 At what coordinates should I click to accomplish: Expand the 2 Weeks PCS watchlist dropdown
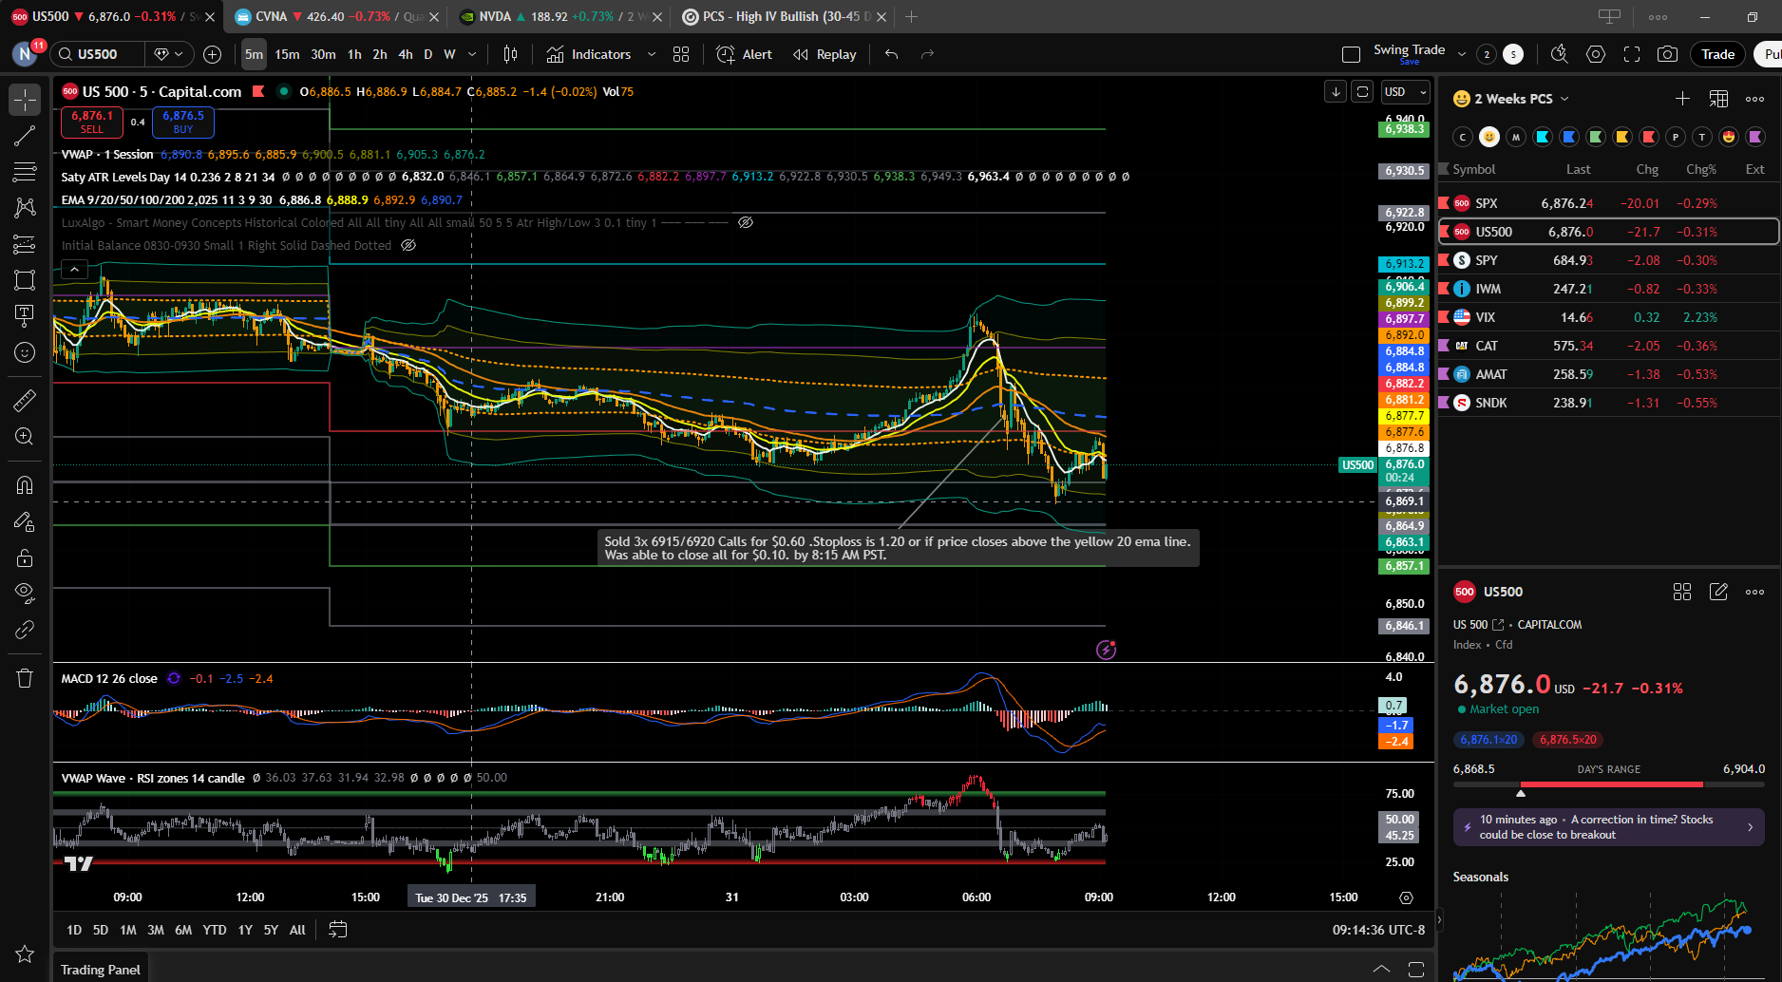coord(1564,99)
